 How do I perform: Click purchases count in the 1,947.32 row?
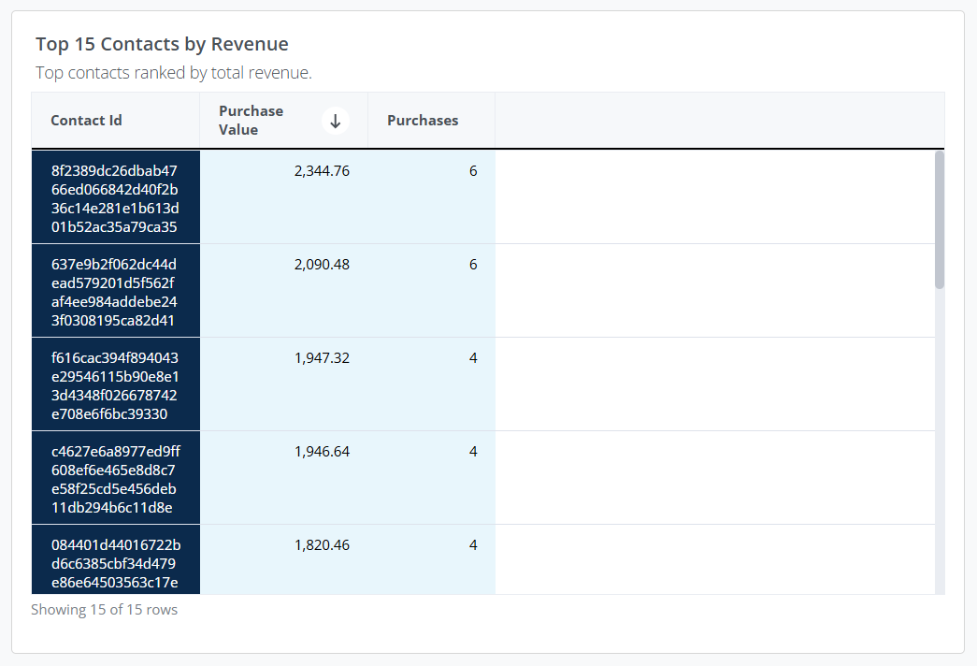[x=473, y=358]
